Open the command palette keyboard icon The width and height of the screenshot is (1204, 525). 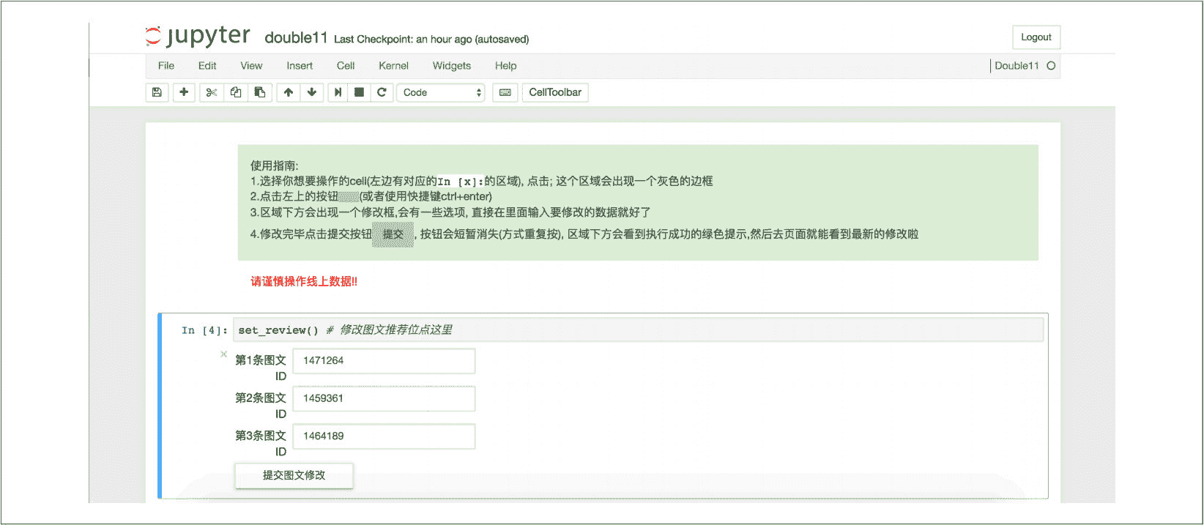pos(505,92)
